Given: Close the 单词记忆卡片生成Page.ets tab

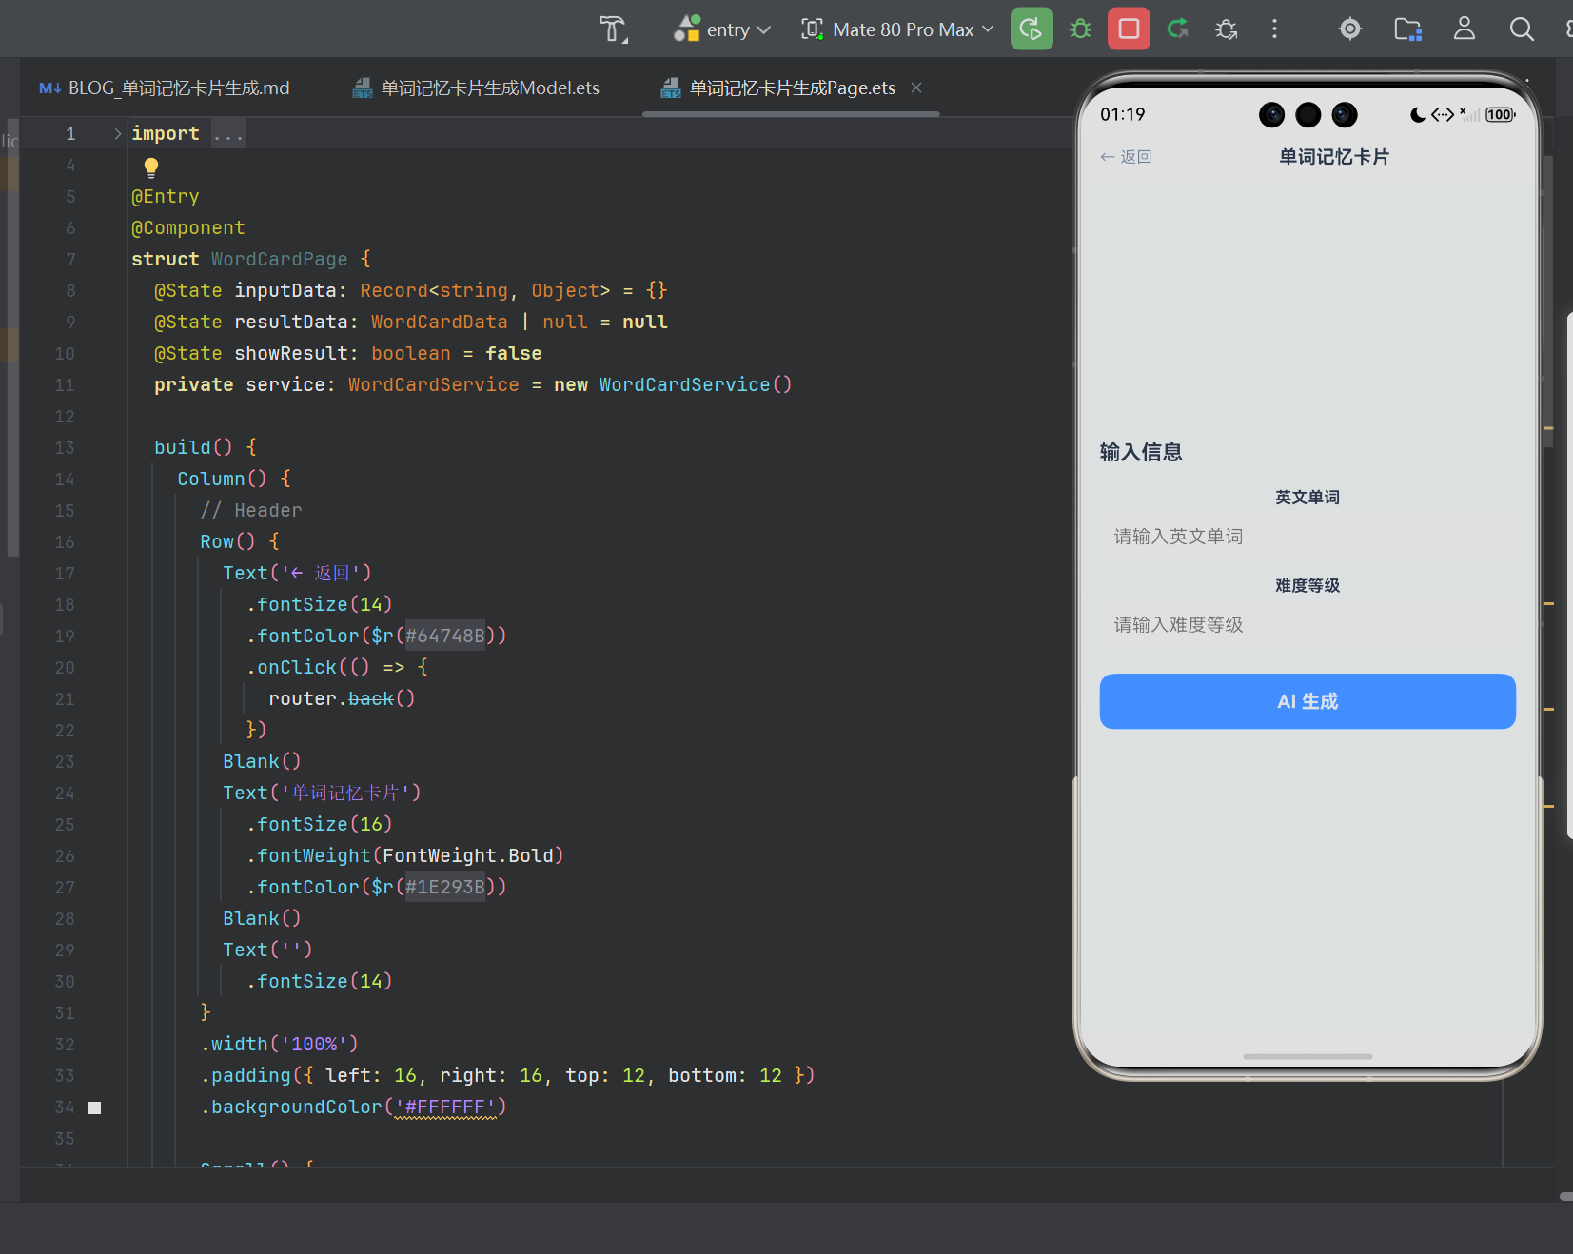Looking at the screenshot, I should [x=916, y=88].
